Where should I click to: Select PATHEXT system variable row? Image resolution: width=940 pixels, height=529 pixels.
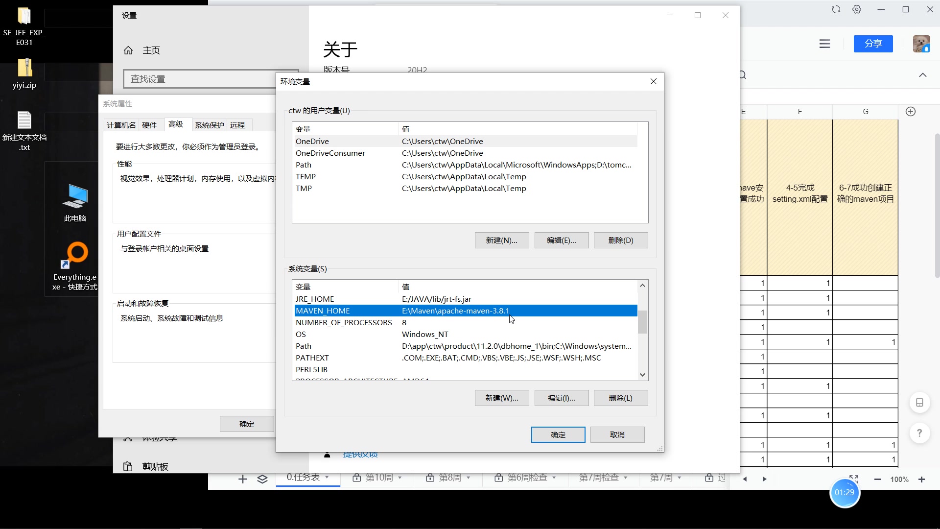(x=465, y=358)
